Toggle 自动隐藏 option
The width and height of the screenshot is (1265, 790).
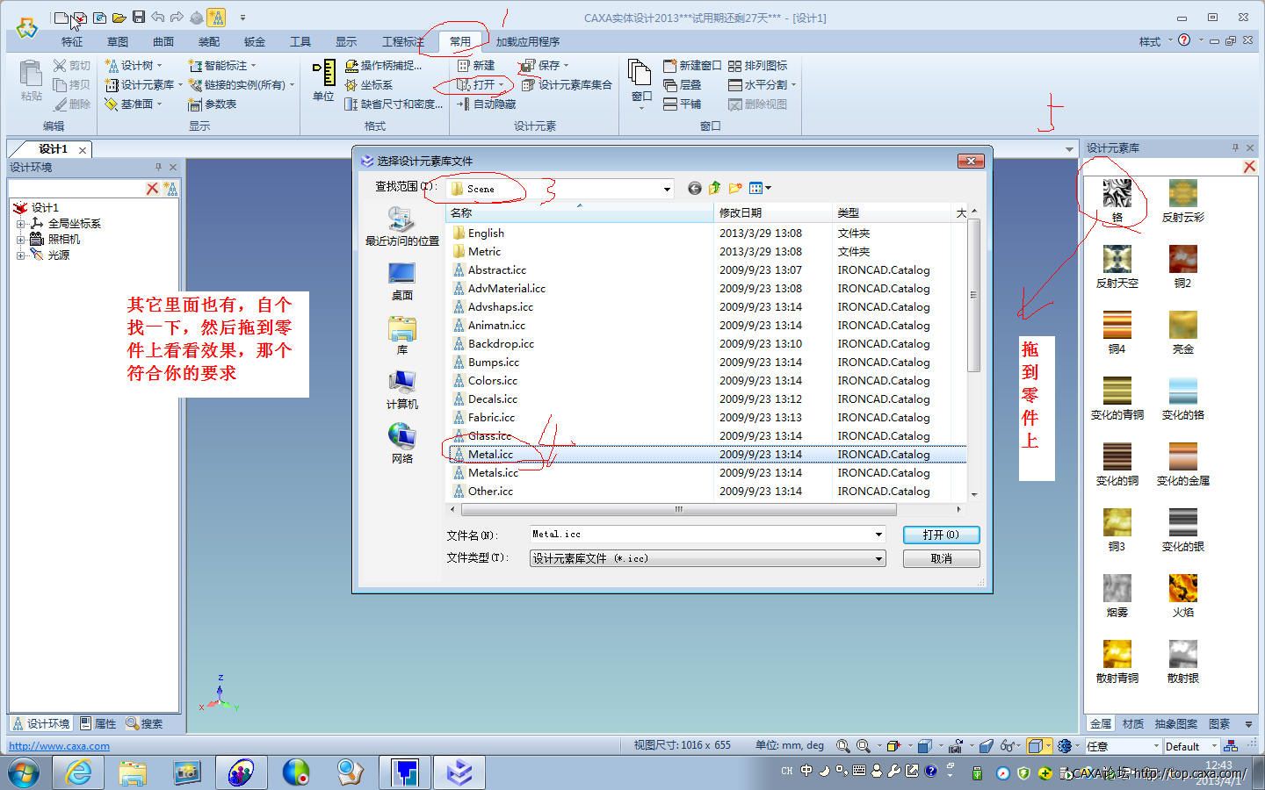[486, 104]
